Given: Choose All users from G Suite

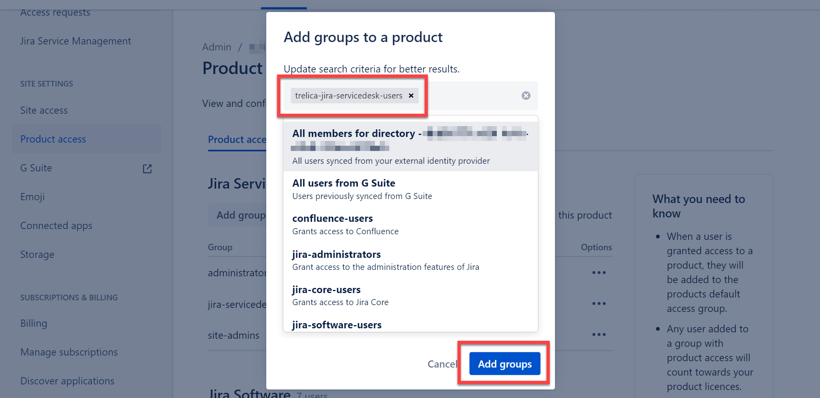Looking at the screenshot, I should tap(411, 189).
